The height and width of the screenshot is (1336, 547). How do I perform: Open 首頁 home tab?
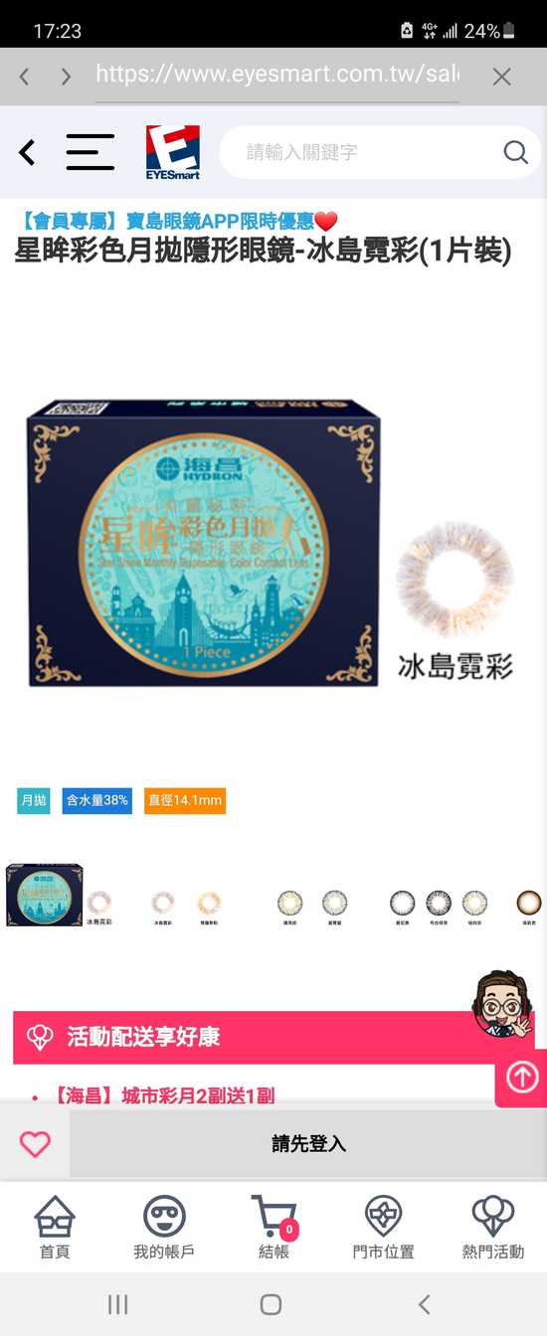55,1228
